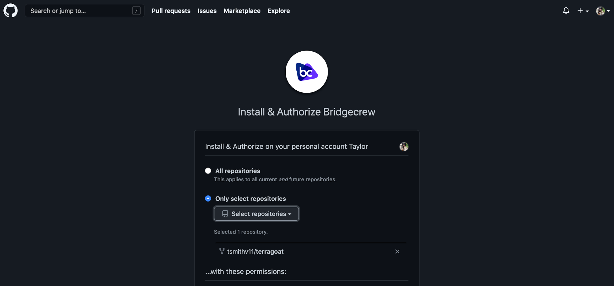Click the All repositories description text
The height and width of the screenshot is (286, 614).
coord(275,179)
